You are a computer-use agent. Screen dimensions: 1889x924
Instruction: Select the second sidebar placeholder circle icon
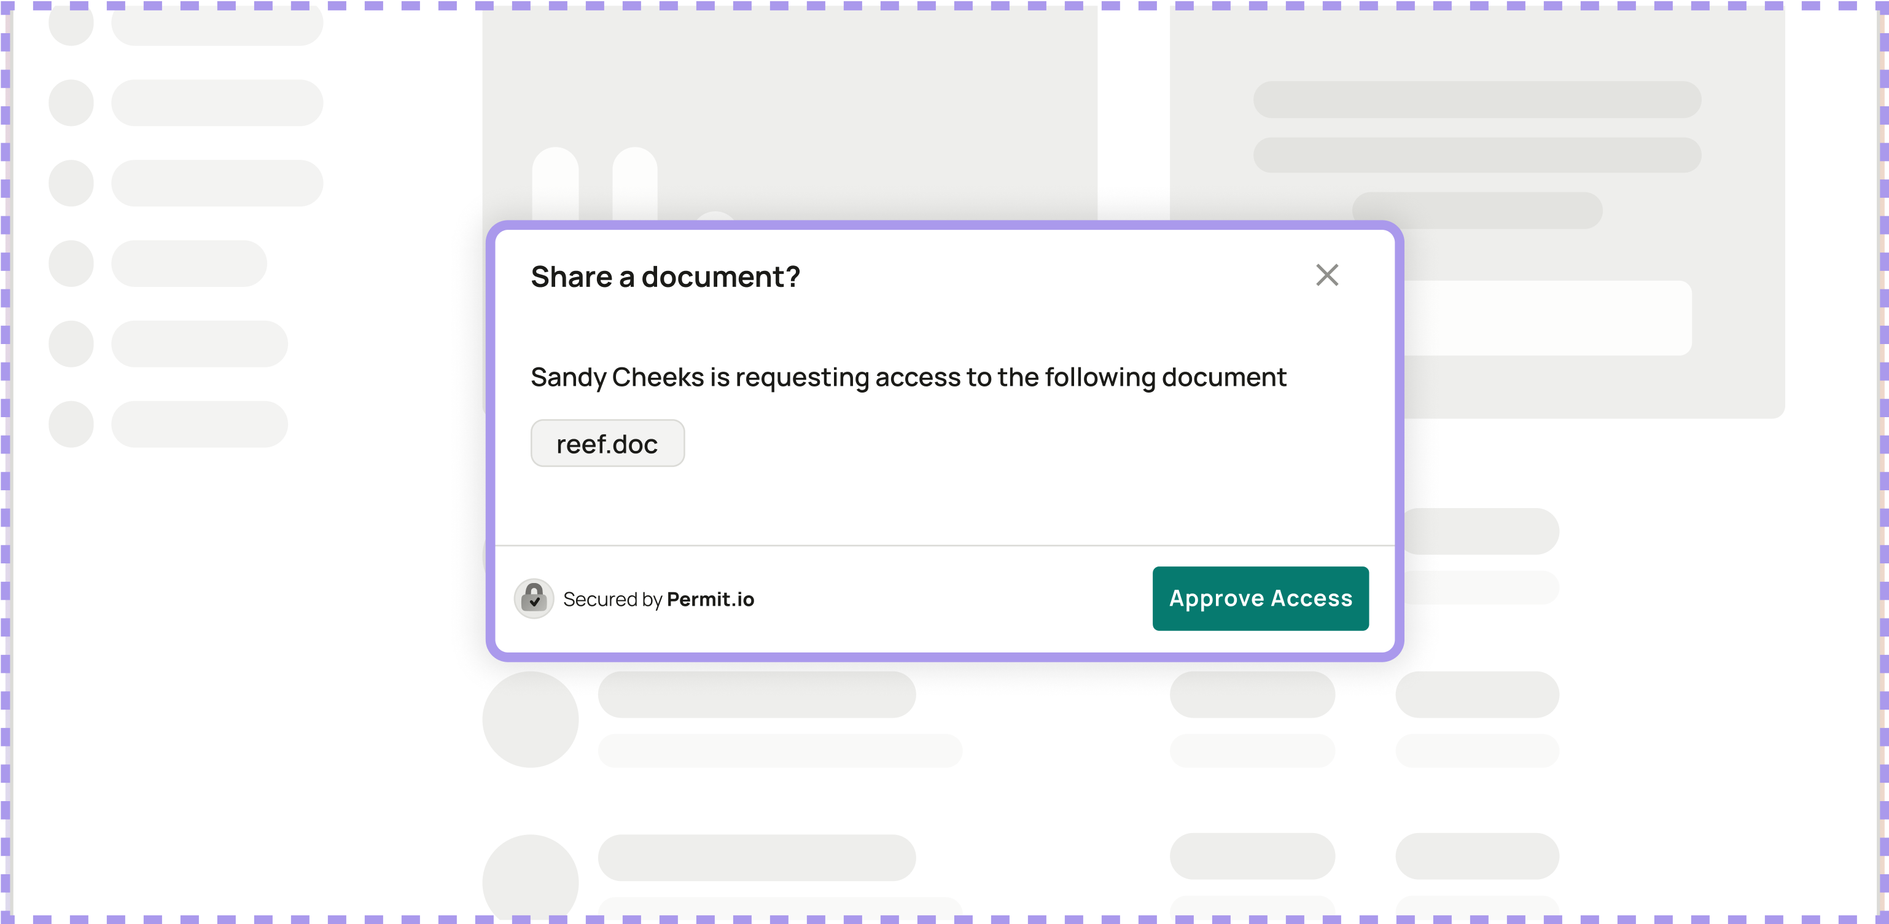71,103
